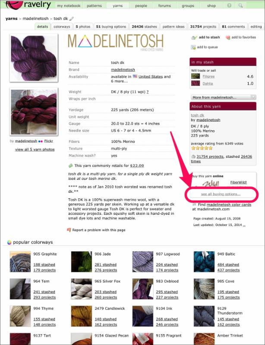Open the 51 buying options tab
The image size is (265, 345).
(111, 26)
